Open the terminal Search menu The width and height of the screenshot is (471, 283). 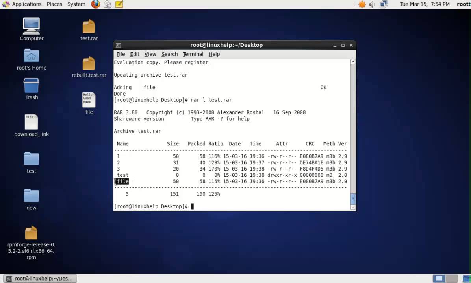pos(169,54)
